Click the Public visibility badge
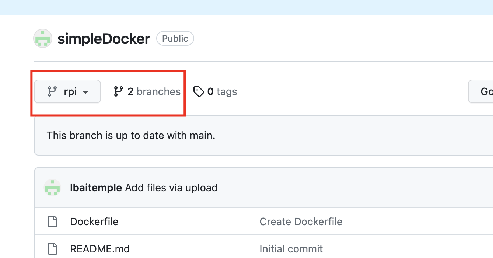The width and height of the screenshot is (493, 258). (175, 39)
